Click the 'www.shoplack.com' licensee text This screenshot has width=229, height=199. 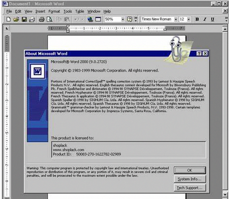[69, 150]
